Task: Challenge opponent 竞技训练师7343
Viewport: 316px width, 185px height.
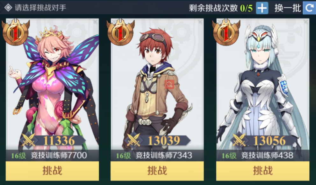Action: [x=157, y=171]
